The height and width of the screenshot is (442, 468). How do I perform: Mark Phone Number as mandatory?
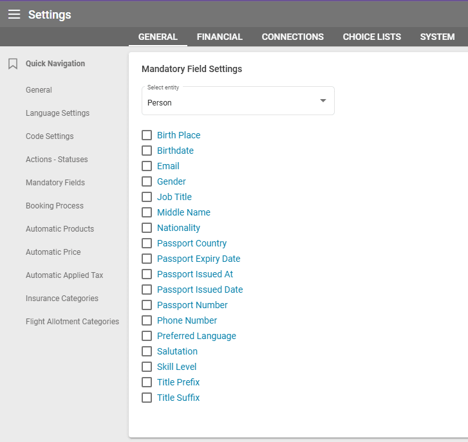pyautogui.click(x=147, y=320)
